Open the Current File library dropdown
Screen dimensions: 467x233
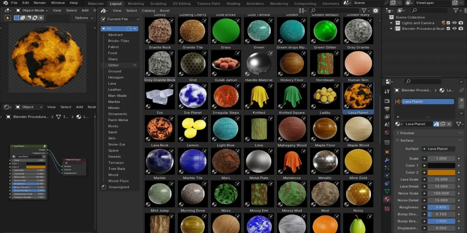click(x=120, y=19)
